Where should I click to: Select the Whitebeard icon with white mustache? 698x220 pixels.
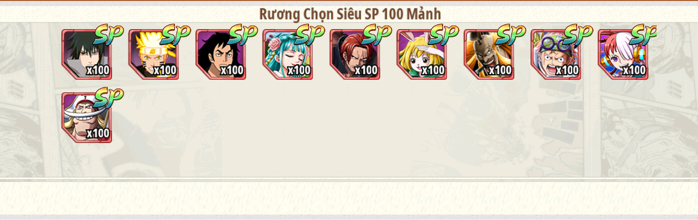tap(87, 118)
